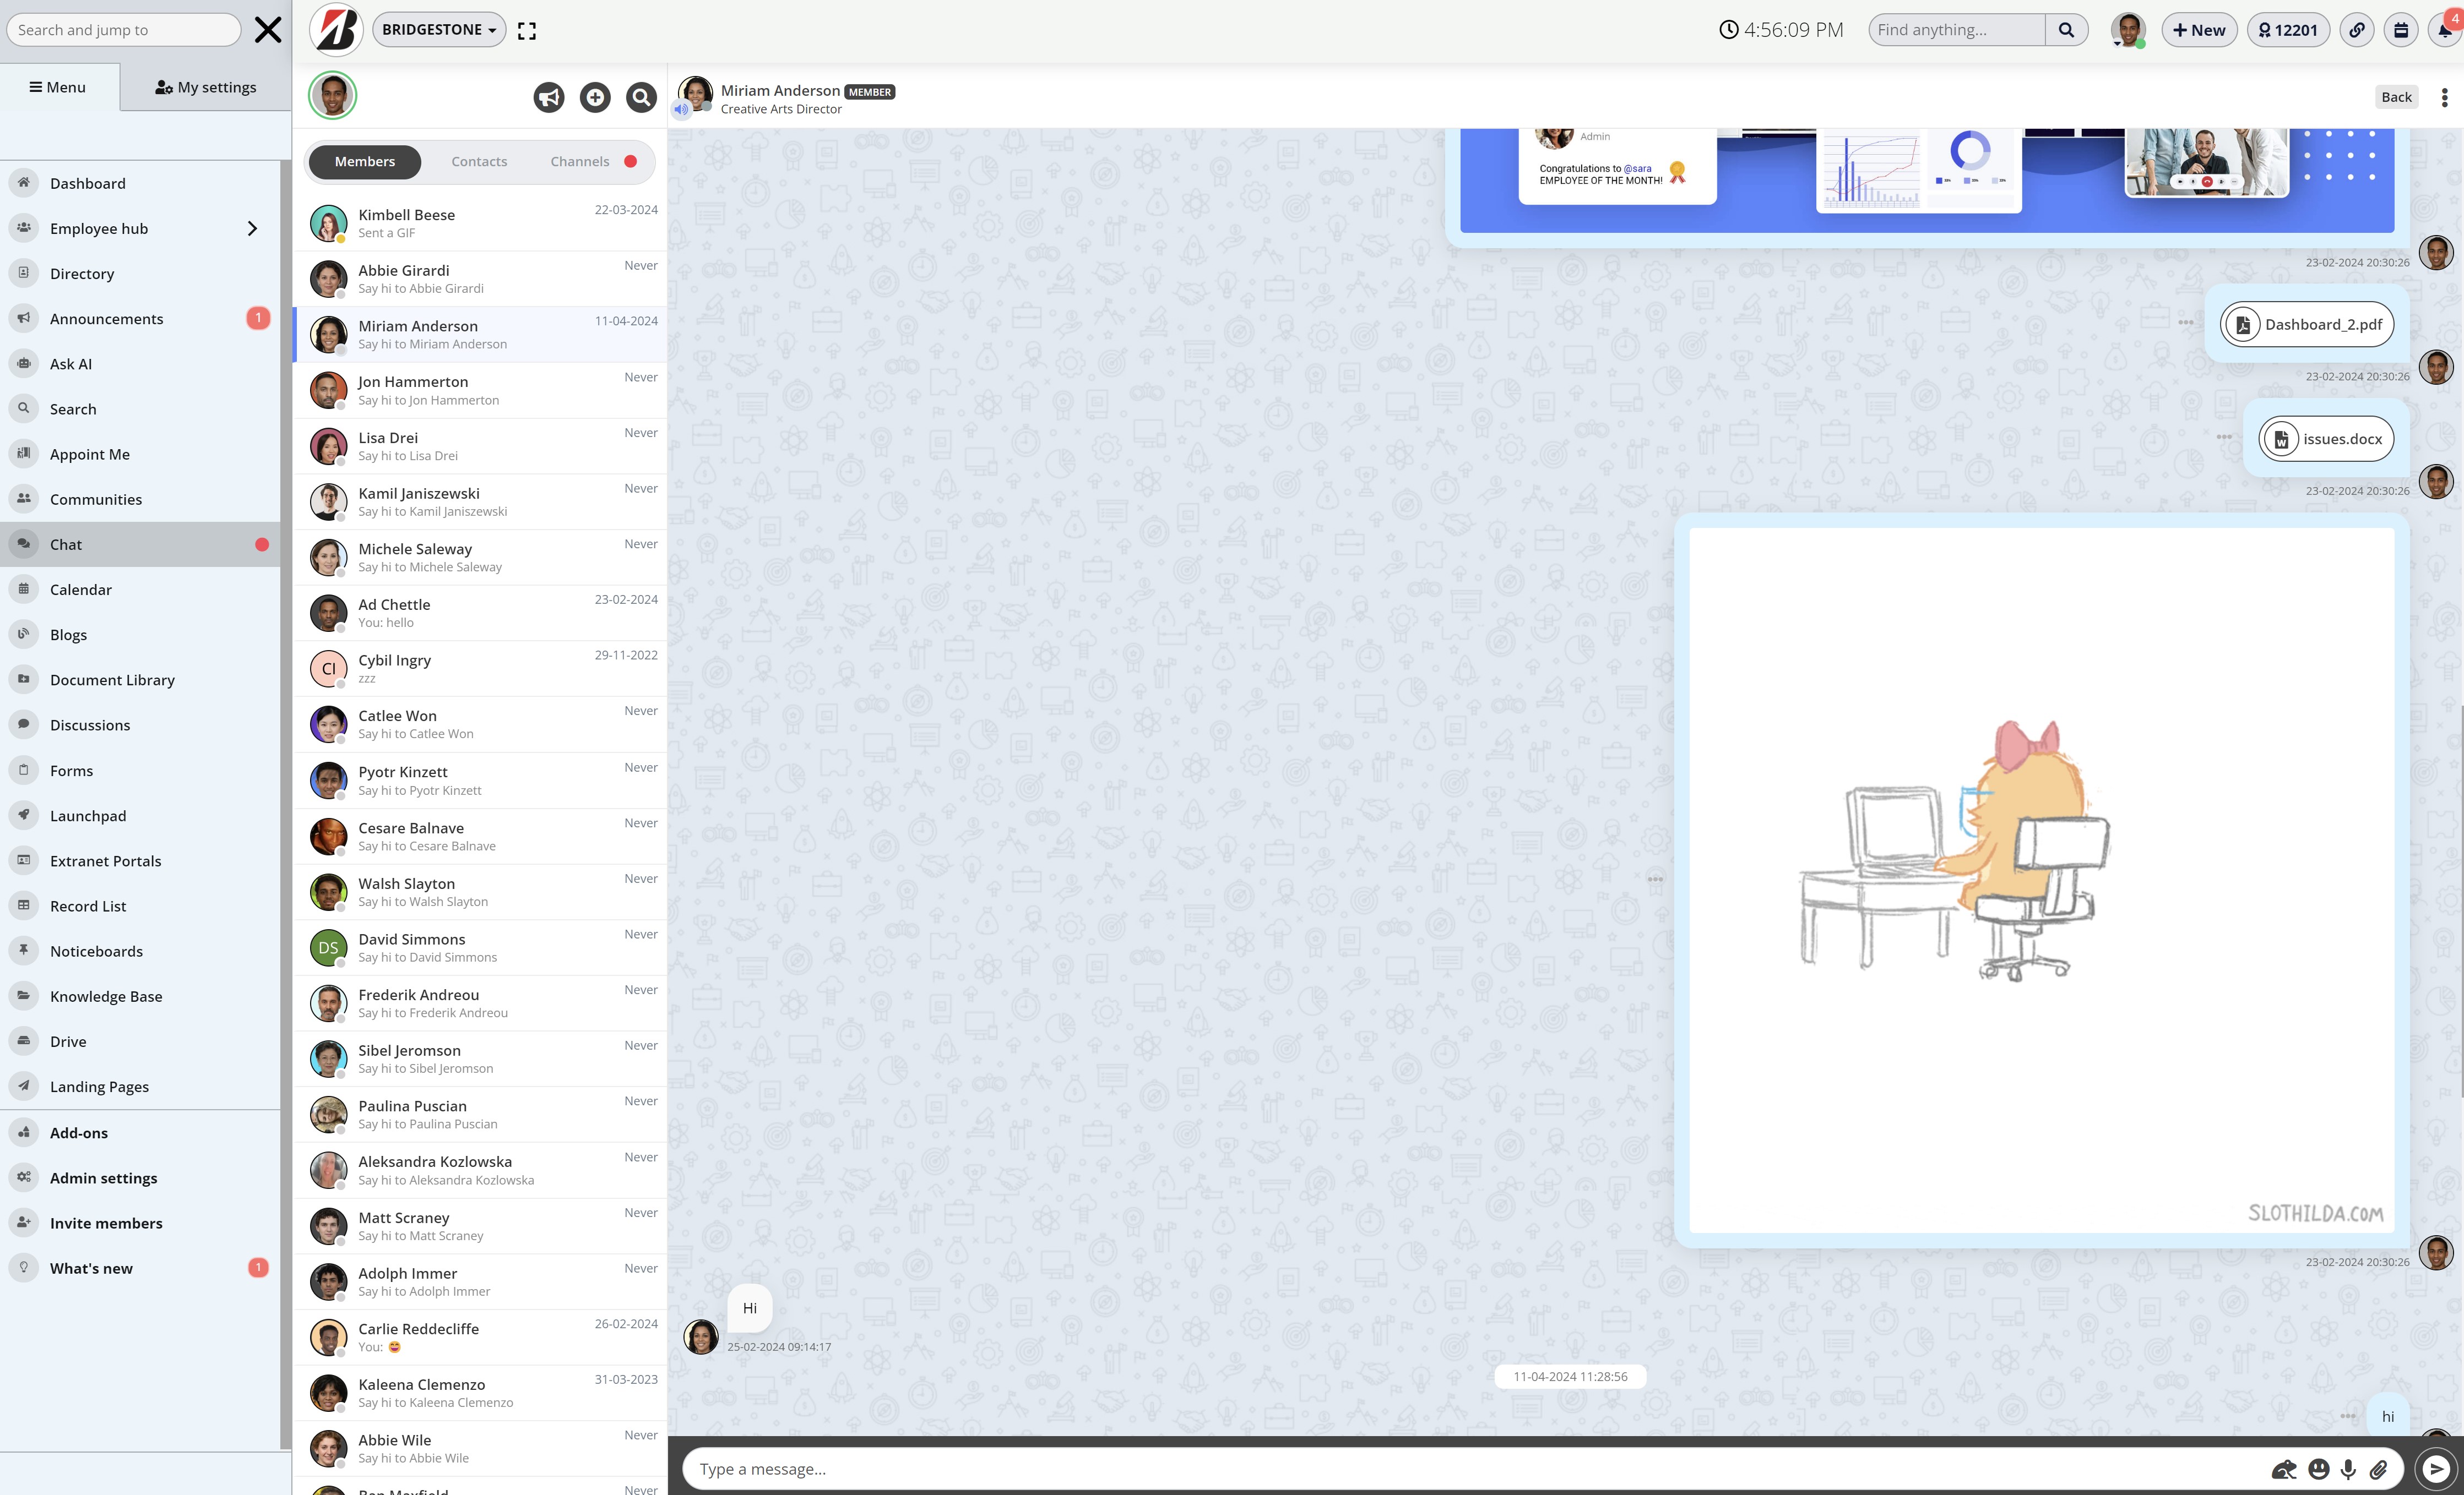Image resolution: width=2464 pixels, height=1495 pixels.
Task: Toggle fullscreen mode icon near Bridgestone
Action: (527, 31)
